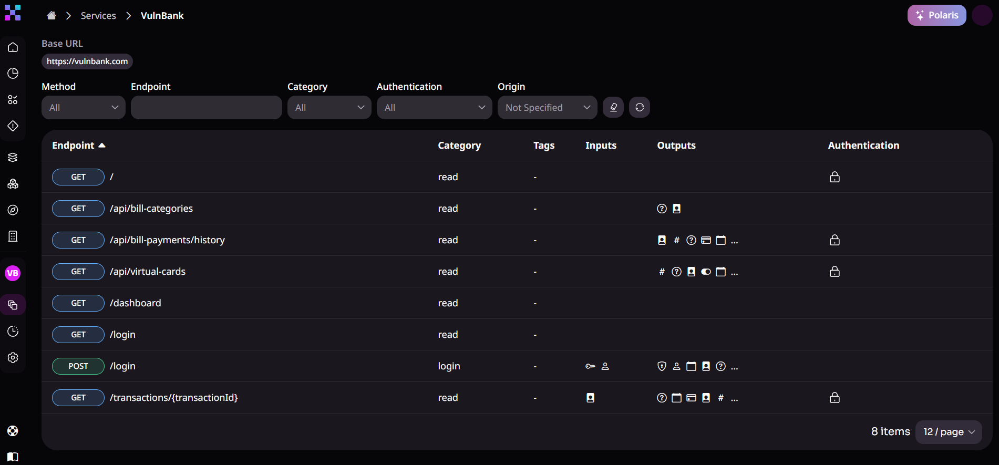The height and width of the screenshot is (465, 999).
Task: Open the 12 / page size dropdown
Action: tap(949, 432)
